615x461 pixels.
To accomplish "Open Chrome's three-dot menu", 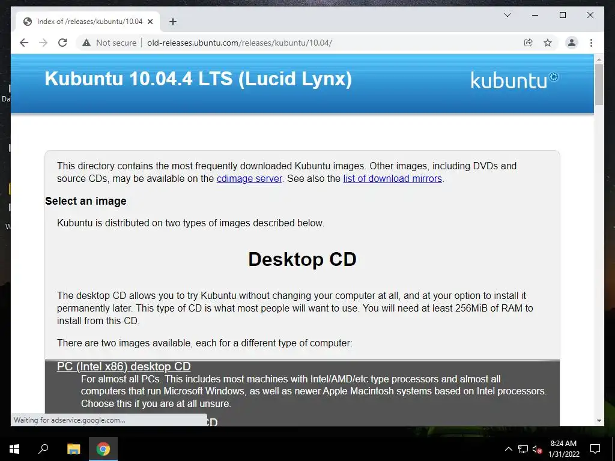I will (x=591, y=43).
